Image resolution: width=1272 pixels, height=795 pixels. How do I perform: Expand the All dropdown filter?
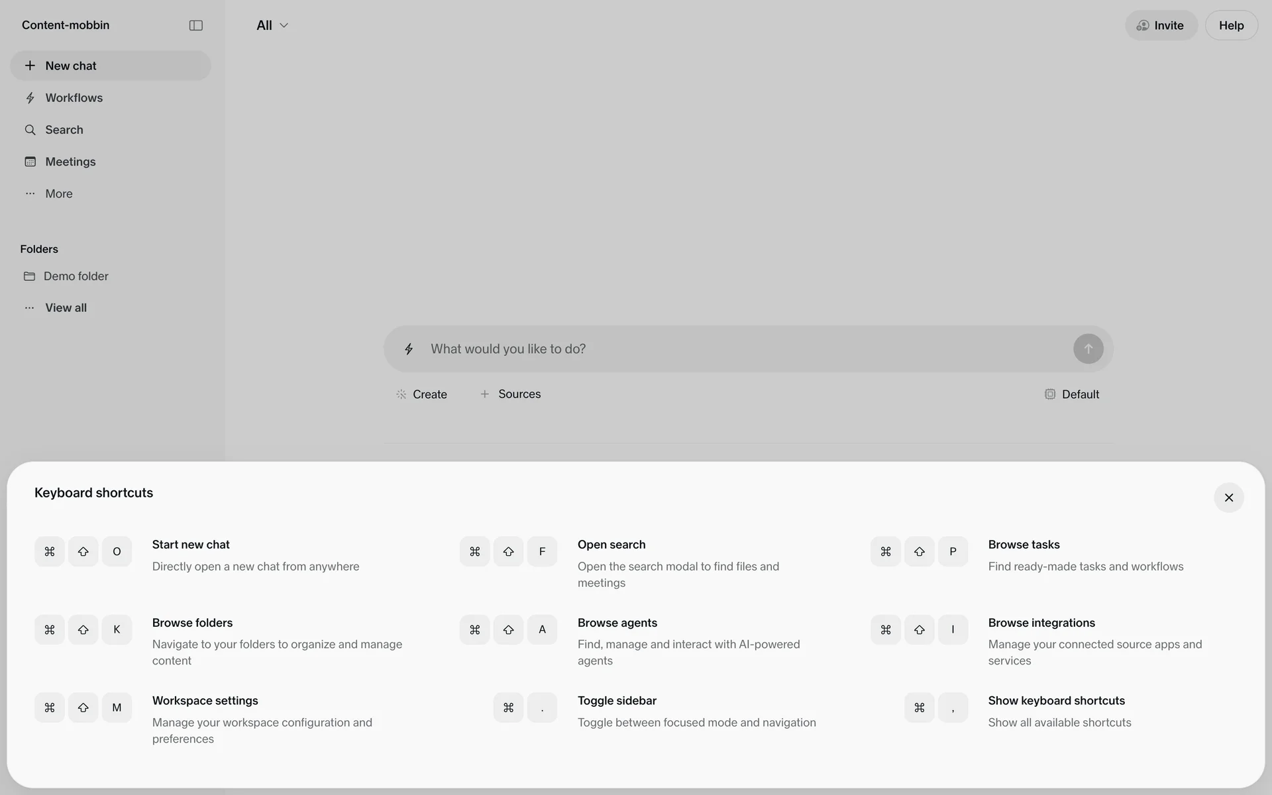[x=272, y=25]
